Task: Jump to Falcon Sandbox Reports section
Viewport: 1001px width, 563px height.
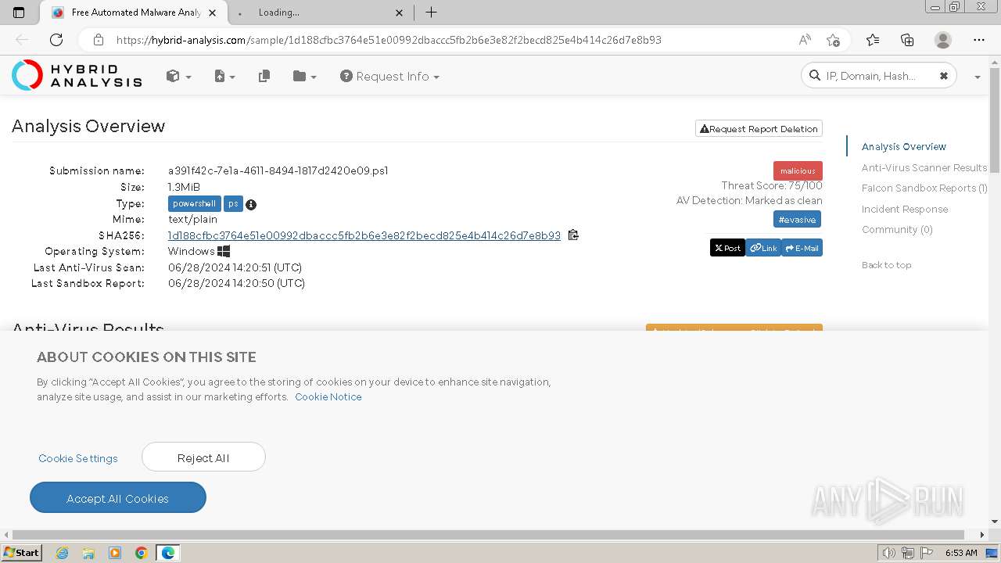Action: click(x=924, y=188)
